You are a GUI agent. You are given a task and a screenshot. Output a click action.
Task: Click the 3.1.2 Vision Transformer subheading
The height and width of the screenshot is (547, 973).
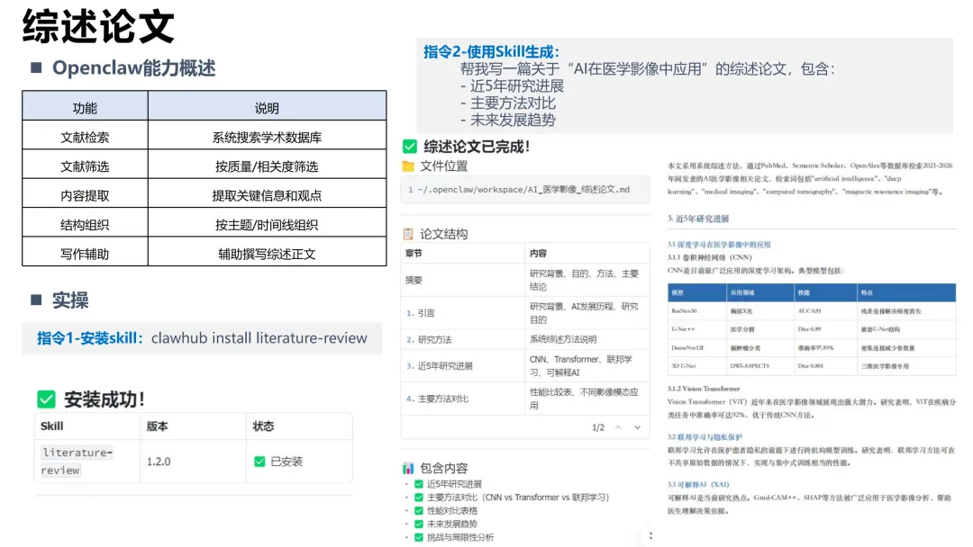click(x=704, y=389)
